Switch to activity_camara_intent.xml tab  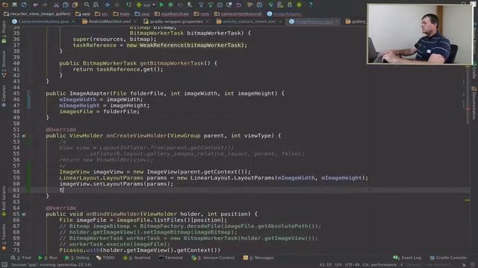point(246,22)
